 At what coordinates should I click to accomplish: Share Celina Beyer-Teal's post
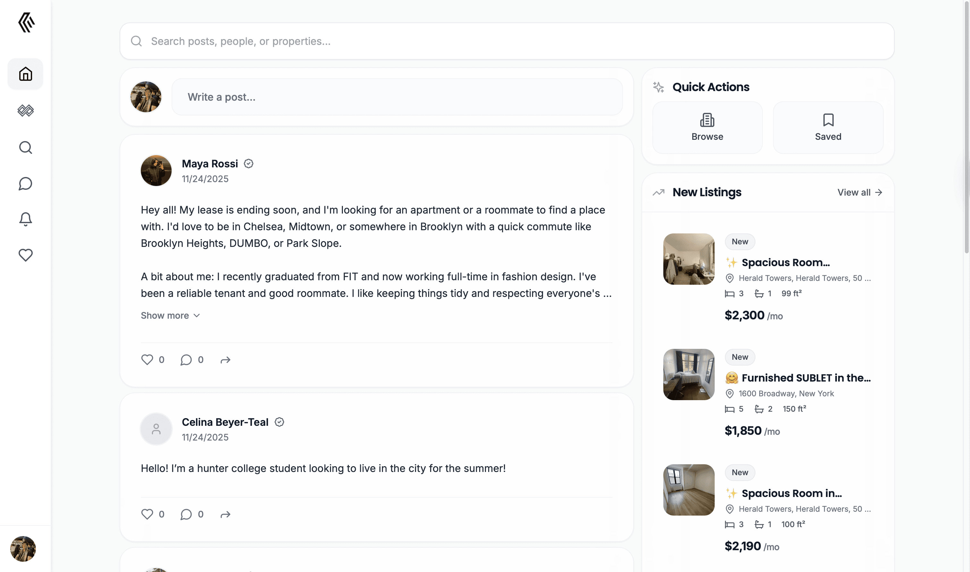pyautogui.click(x=225, y=514)
